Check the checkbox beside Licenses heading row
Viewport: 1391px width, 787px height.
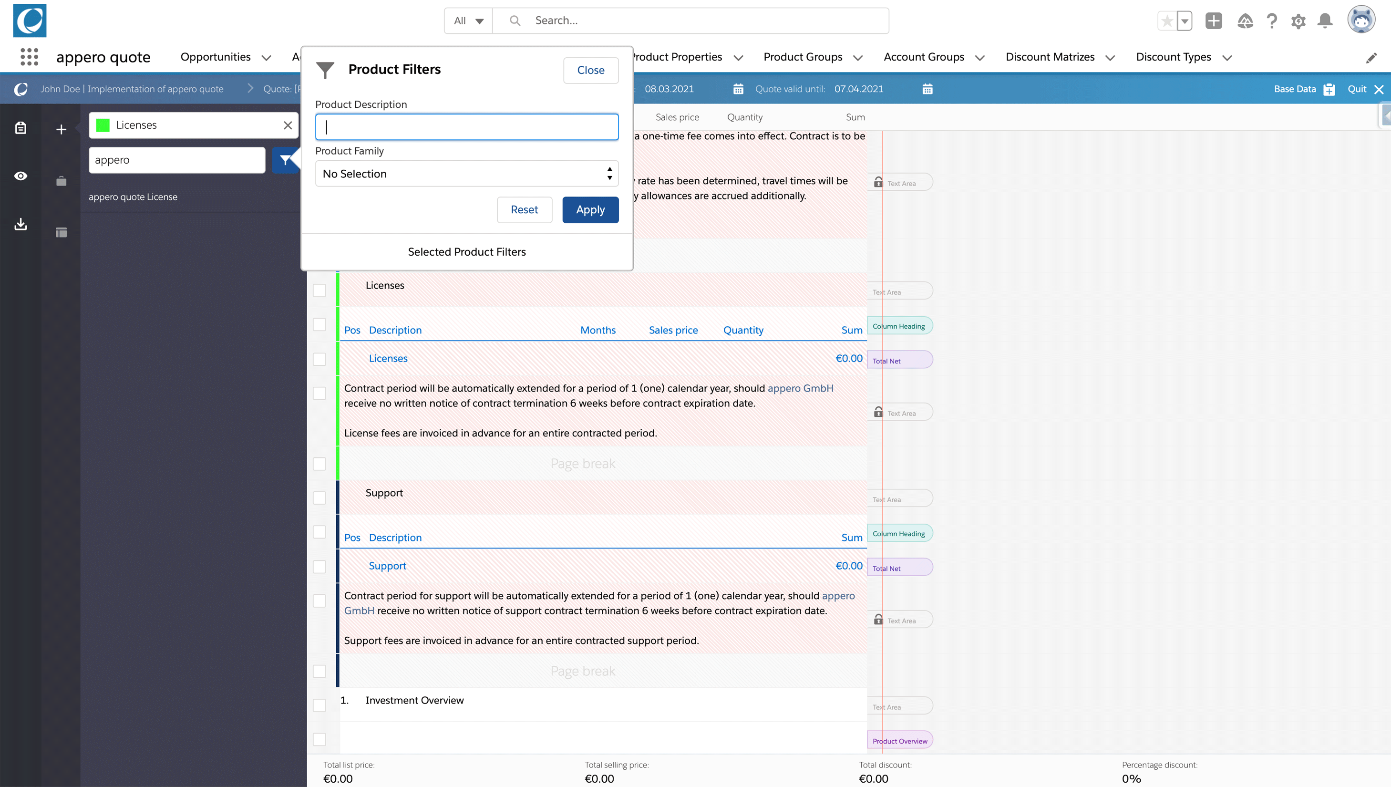click(319, 290)
